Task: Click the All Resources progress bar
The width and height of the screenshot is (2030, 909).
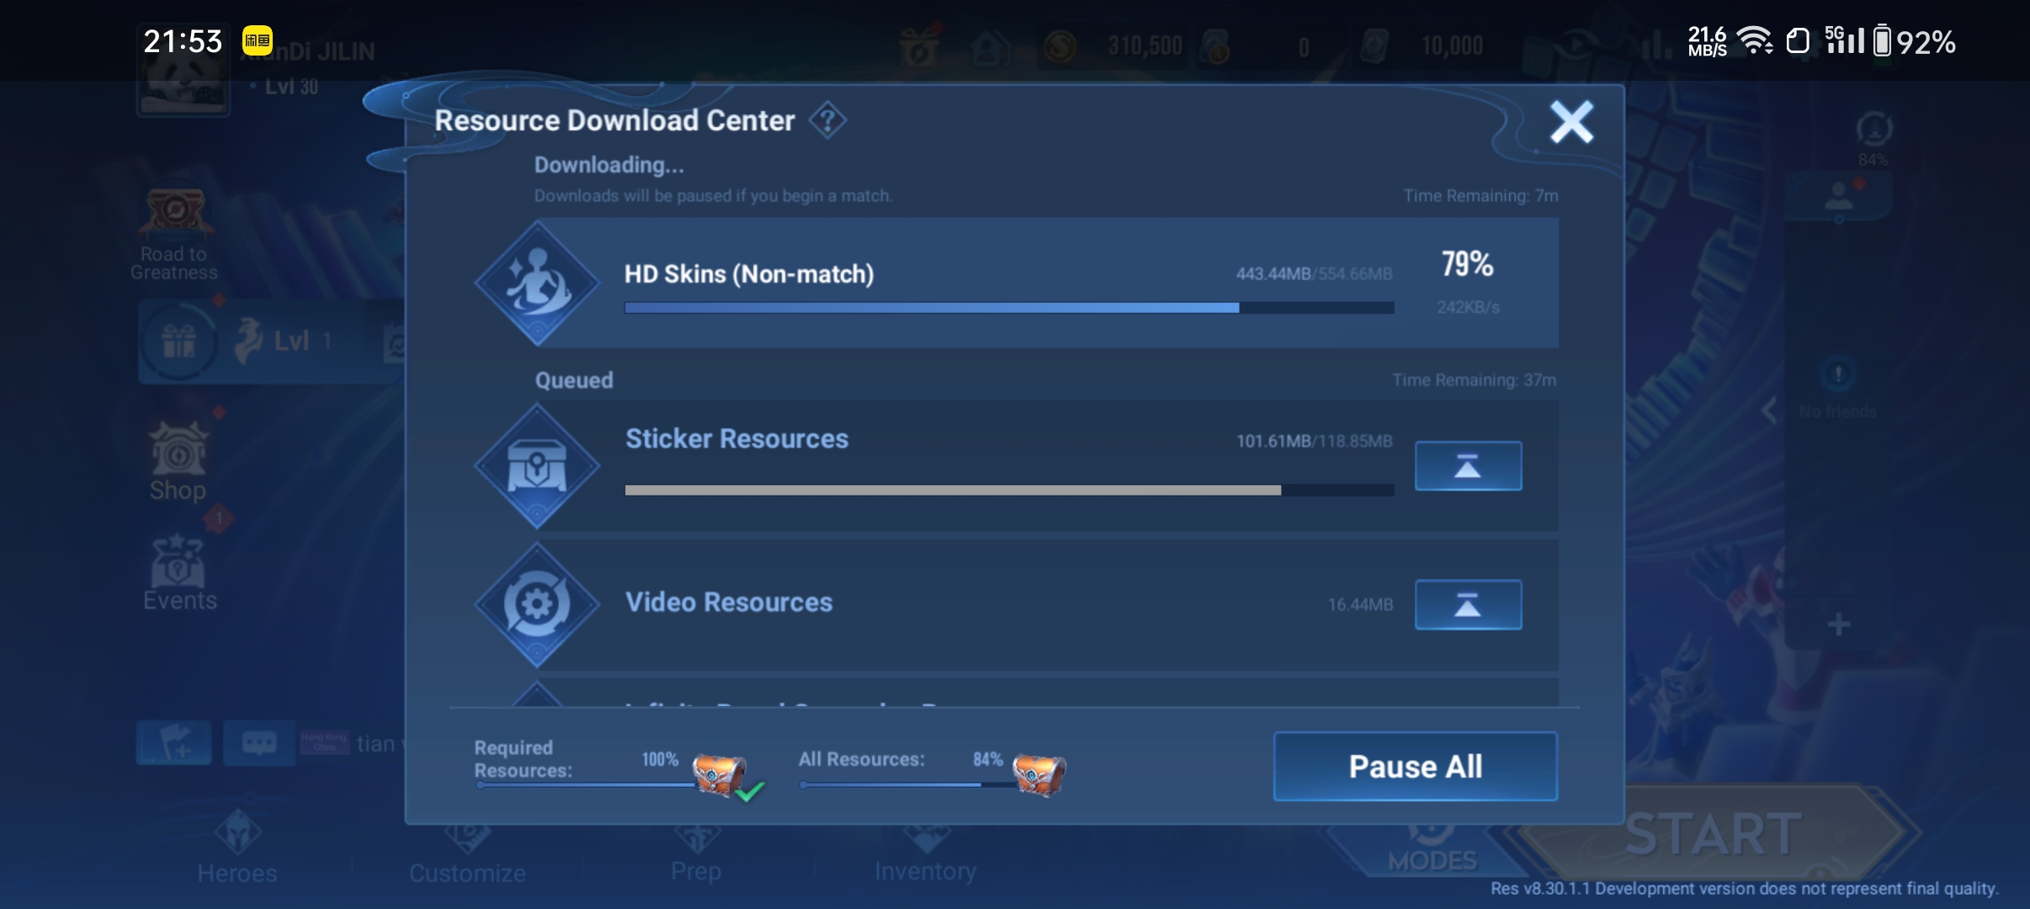Action: tap(907, 784)
